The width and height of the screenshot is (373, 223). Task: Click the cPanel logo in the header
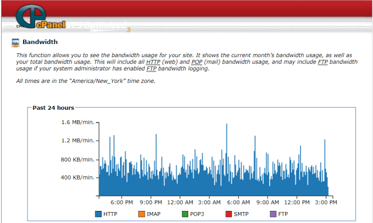click(41, 16)
